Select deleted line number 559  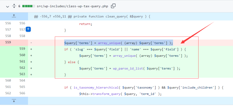(x=8, y=42)
